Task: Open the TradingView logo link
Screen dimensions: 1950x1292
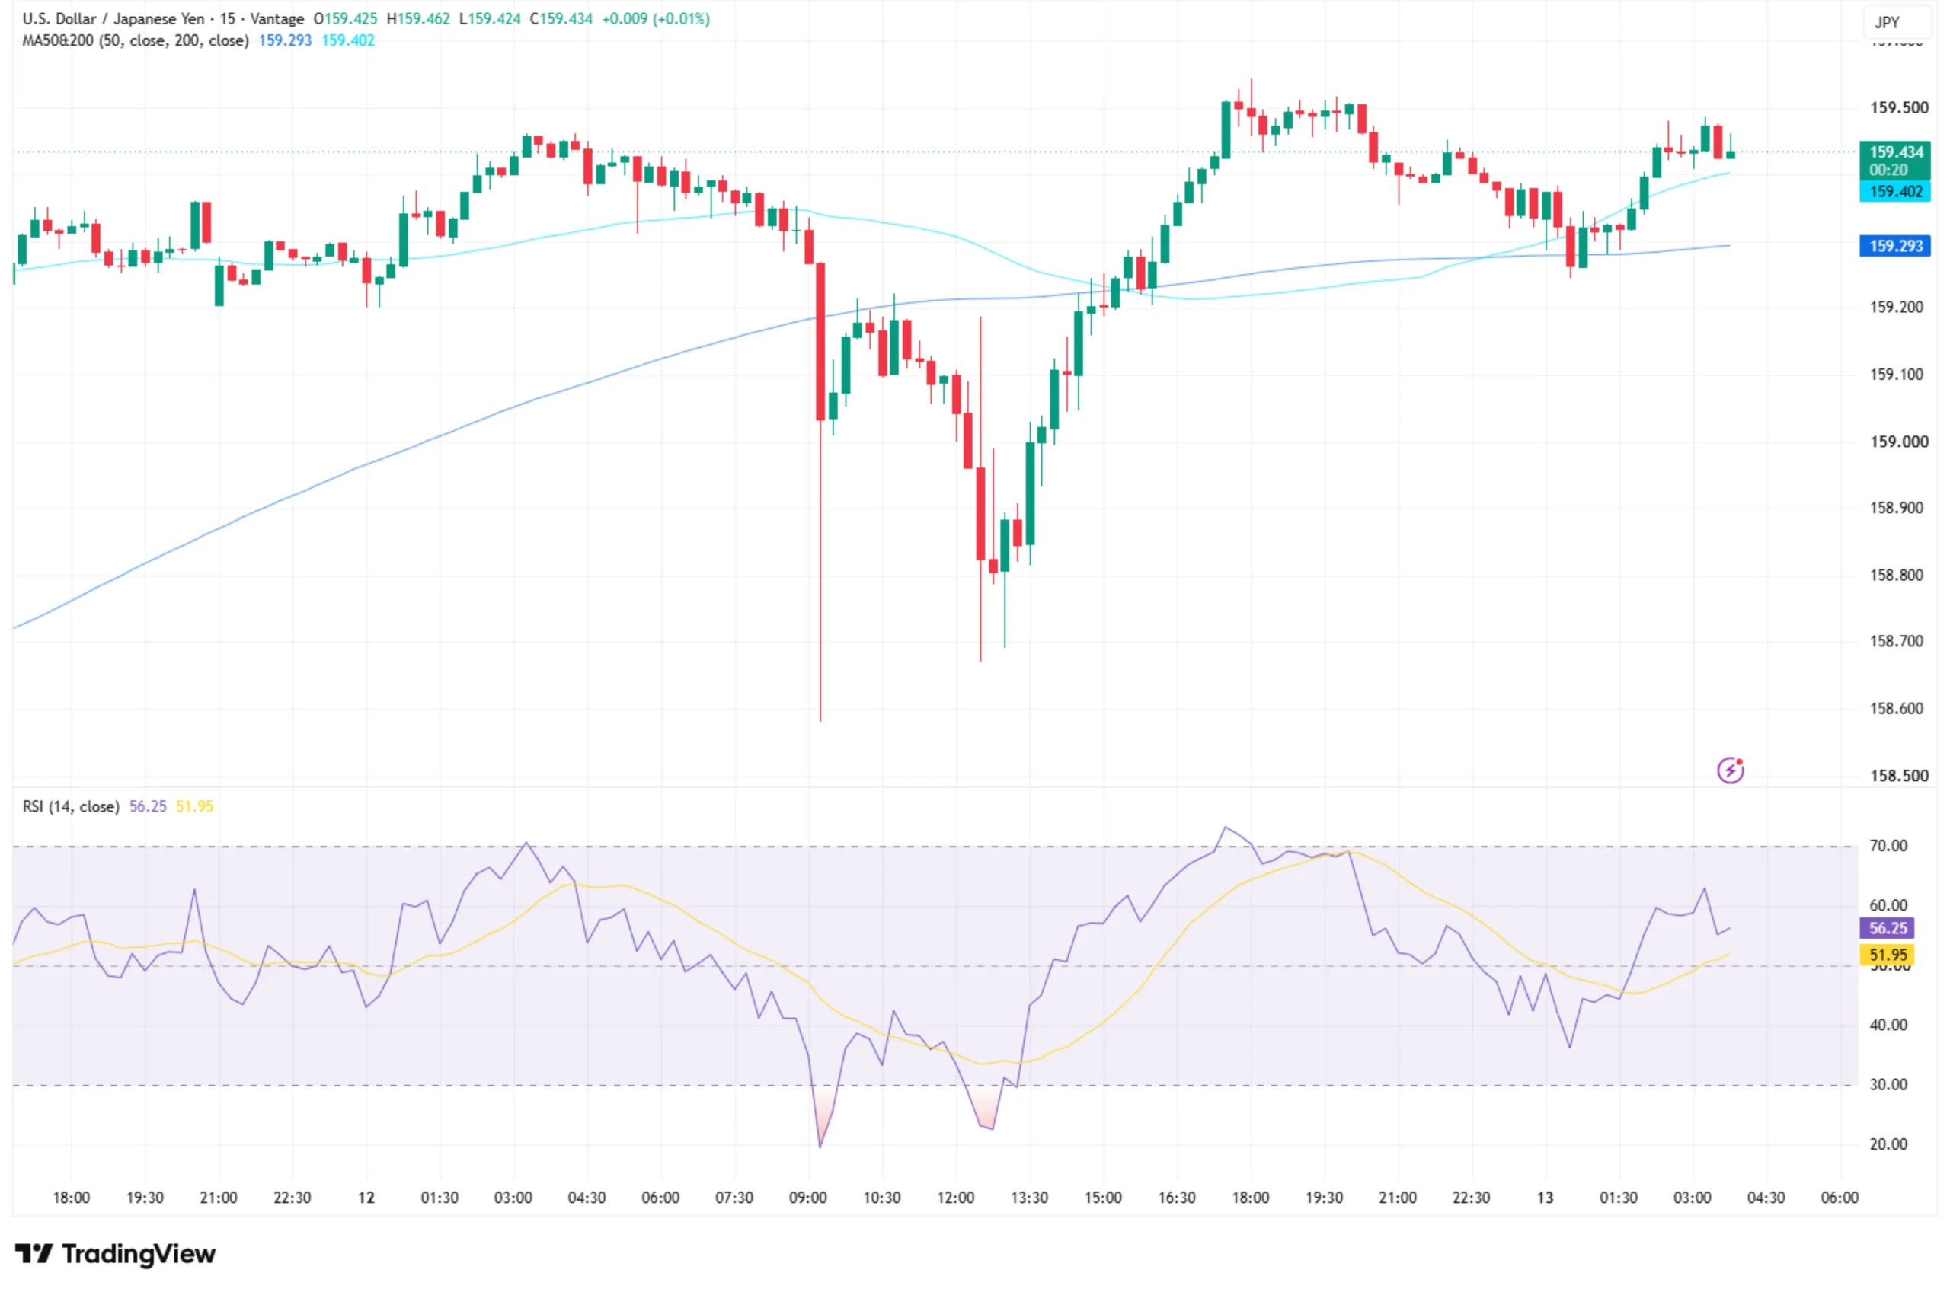Action: pos(115,1254)
